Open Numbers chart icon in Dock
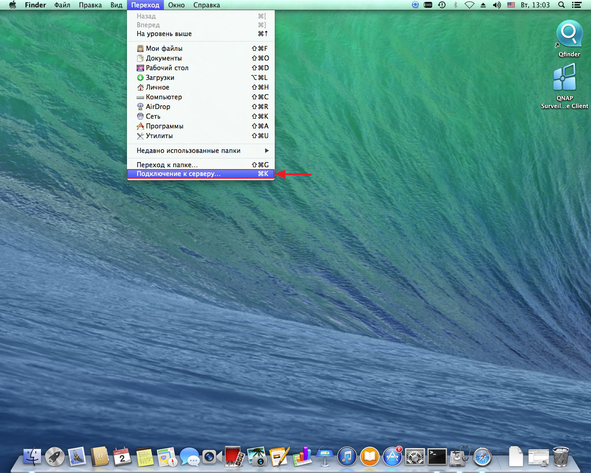Image resolution: width=591 pixels, height=473 pixels. (302, 457)
